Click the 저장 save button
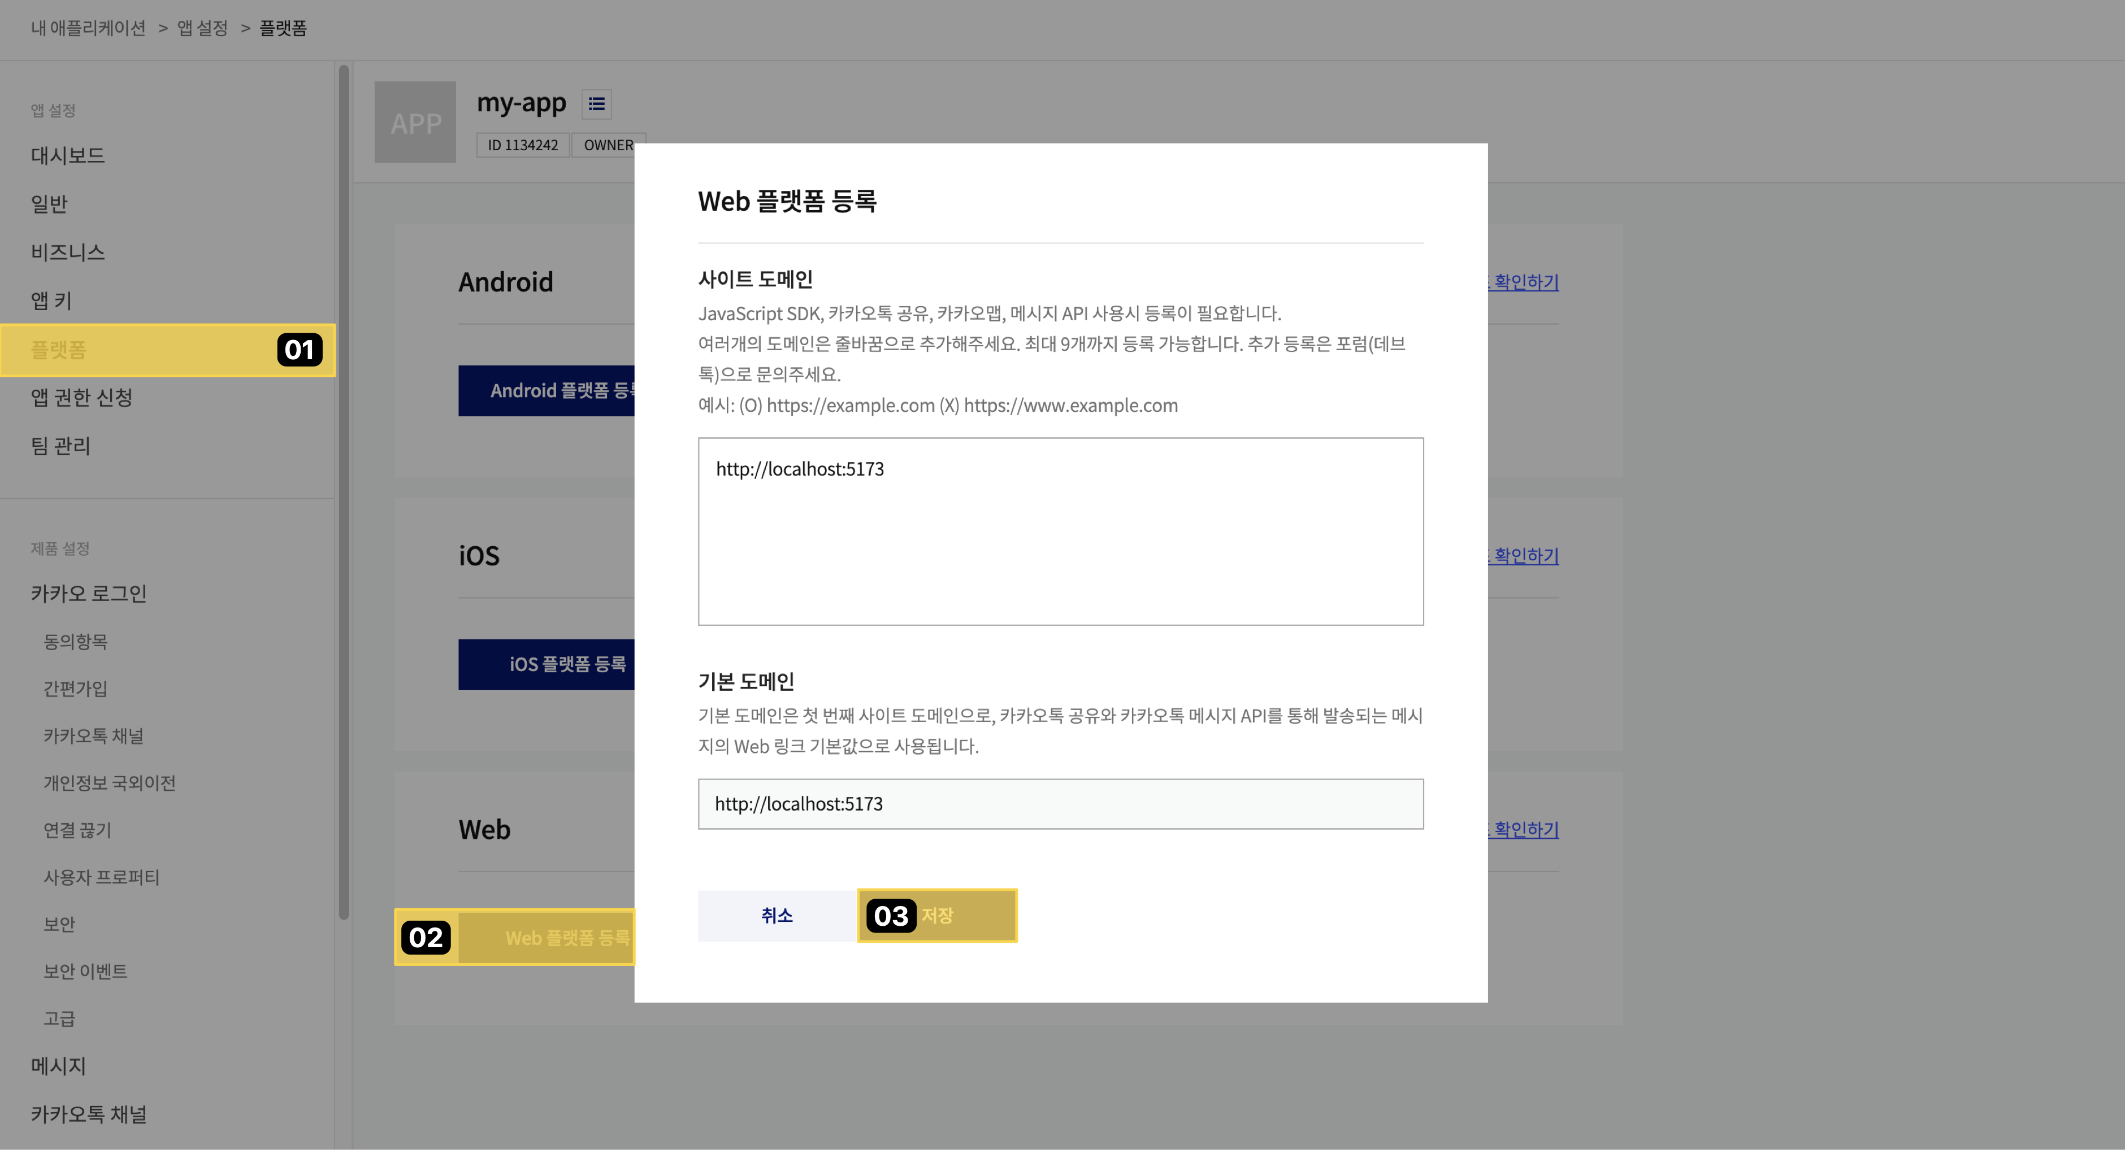The height and width of the screenshot is (1150, 2125). (937, 915)
